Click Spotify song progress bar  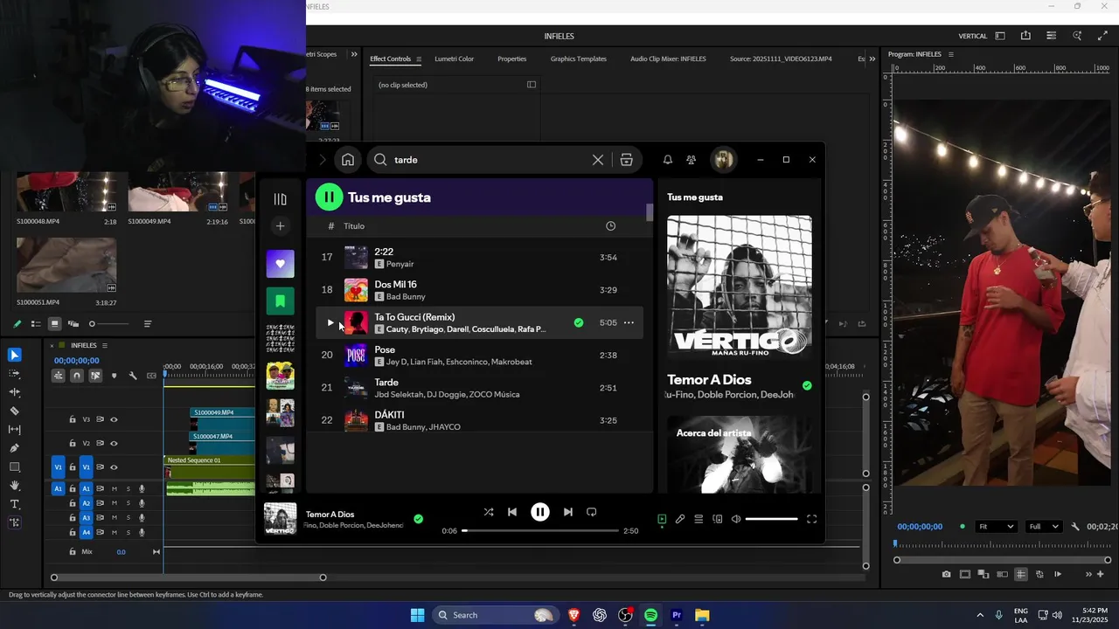click(540, 530)
